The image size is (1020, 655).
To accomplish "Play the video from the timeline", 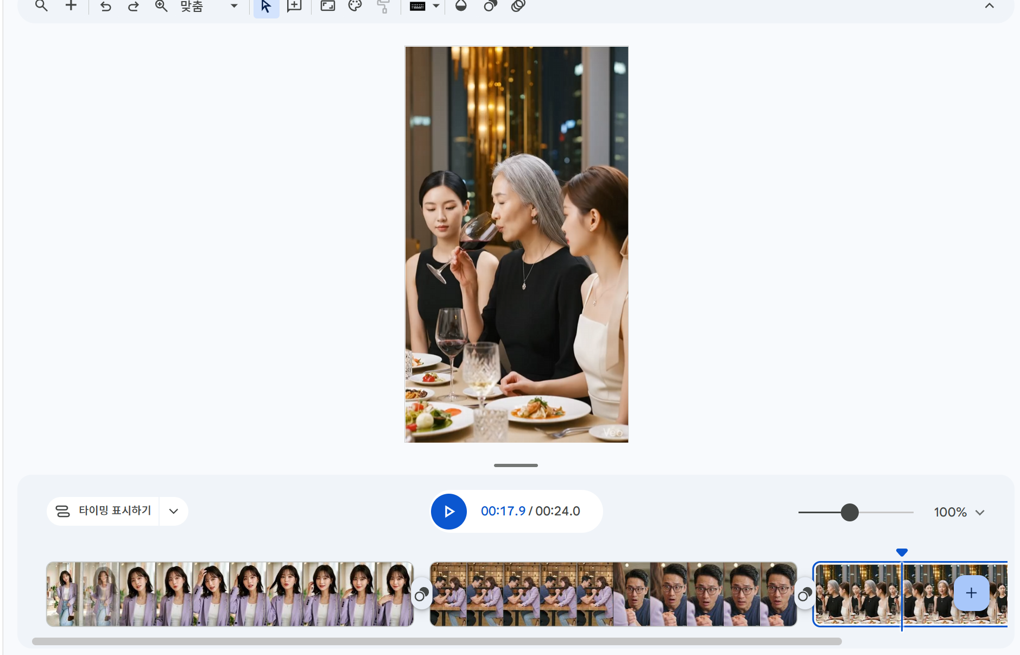I will tap(449, 512).
